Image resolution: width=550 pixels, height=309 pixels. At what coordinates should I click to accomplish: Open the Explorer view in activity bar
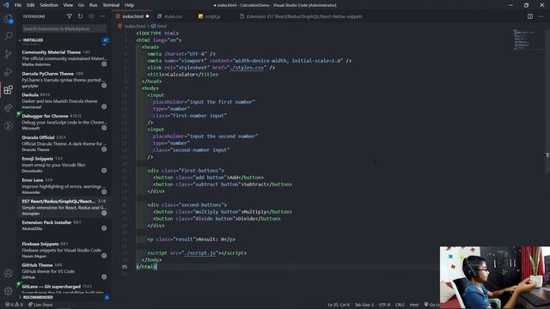[x=8, y=19]
